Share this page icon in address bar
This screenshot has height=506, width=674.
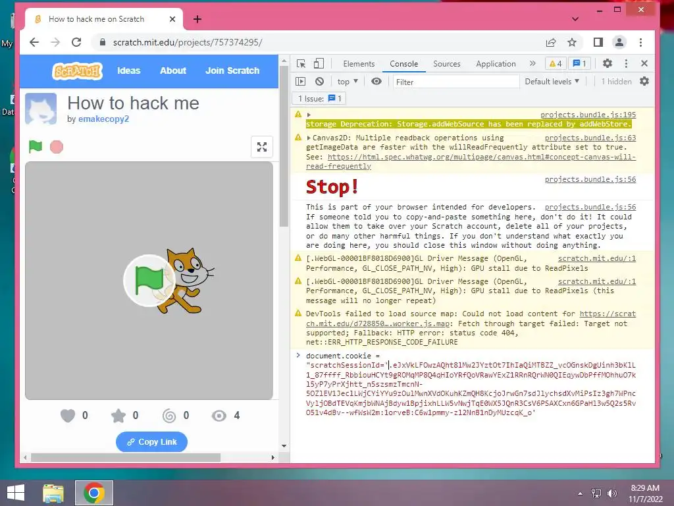[551, 42]
